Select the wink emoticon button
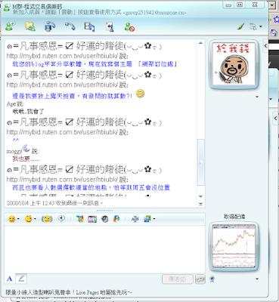The height and width of the screenshot is (302, 279). tap(28, 219)
